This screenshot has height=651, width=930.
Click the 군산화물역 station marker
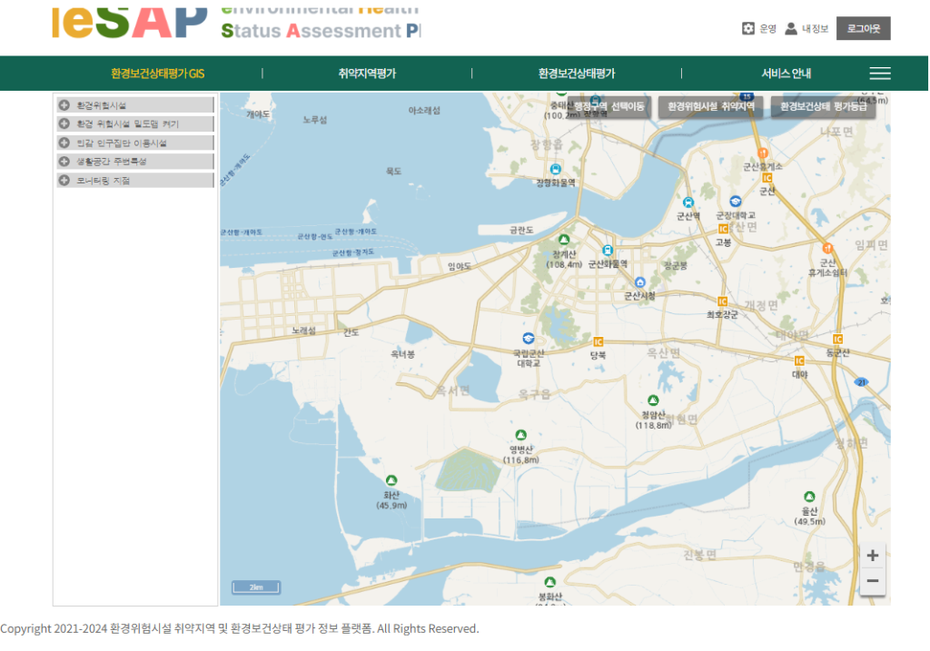point(608,251)
